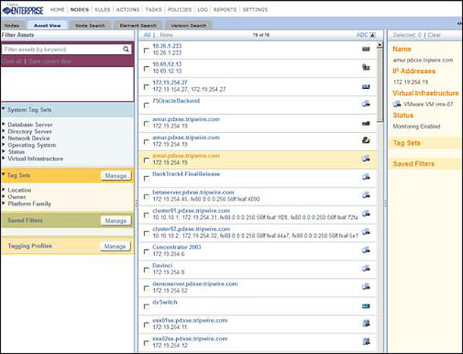The width and height of the screenshot is (463, 354).
Task: Click the VM icon for cluster02.pdxse.tripwire.com
Action: 366,232
